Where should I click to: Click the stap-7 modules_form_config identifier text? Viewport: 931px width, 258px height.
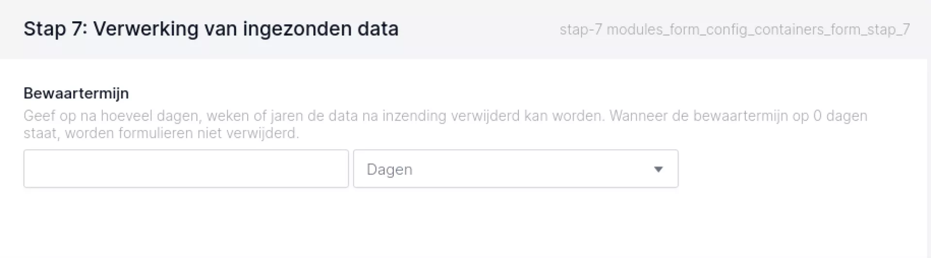coord(734,30)
